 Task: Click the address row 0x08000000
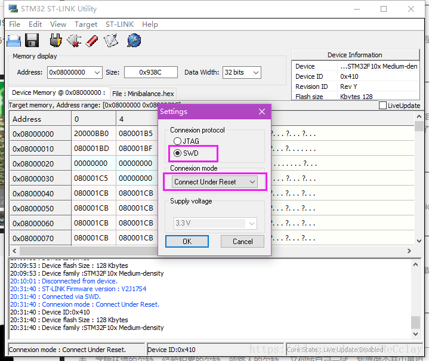click(x=41, y=134)
